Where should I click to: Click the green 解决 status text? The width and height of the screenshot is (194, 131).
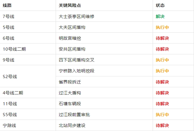(x=160, y=16)
